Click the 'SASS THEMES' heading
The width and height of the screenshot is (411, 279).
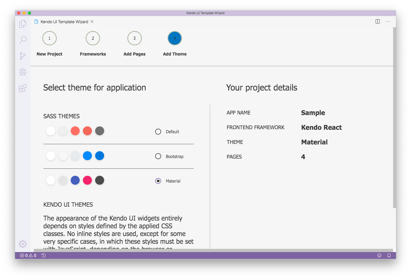(62, 116)
